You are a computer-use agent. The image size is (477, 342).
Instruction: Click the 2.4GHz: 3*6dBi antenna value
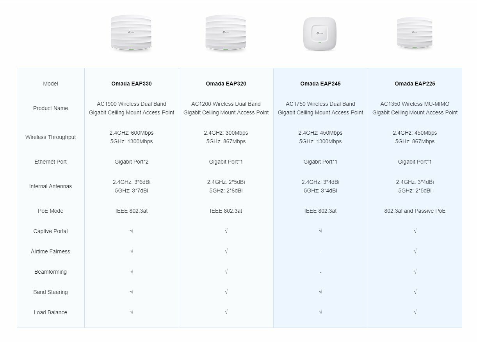pyautogui.click(x=132, y=182)
